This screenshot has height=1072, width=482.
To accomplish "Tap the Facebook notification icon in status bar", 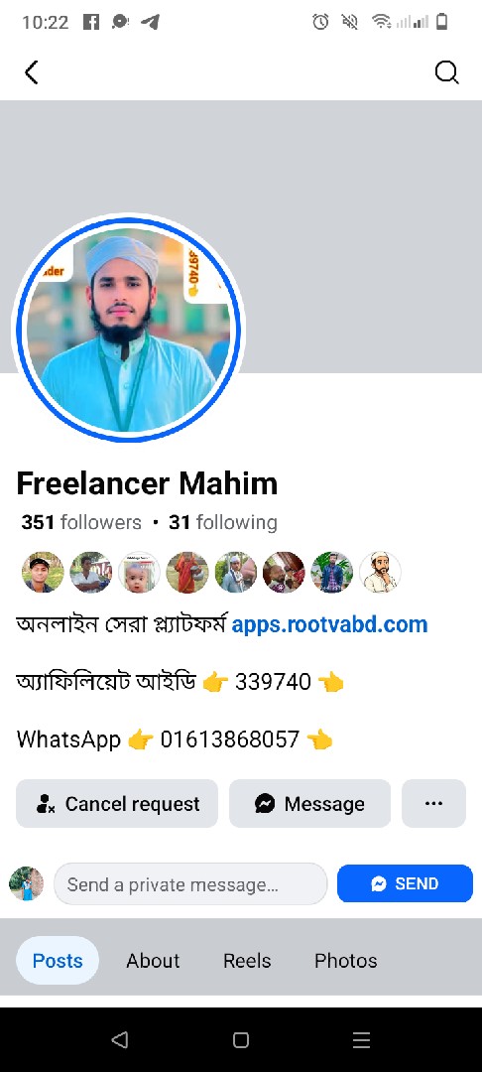I will click(x=91, y=22).
